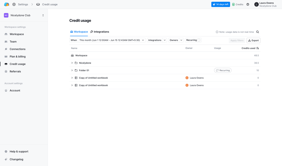Open the Owners filter dropdown

pos(176,40)
